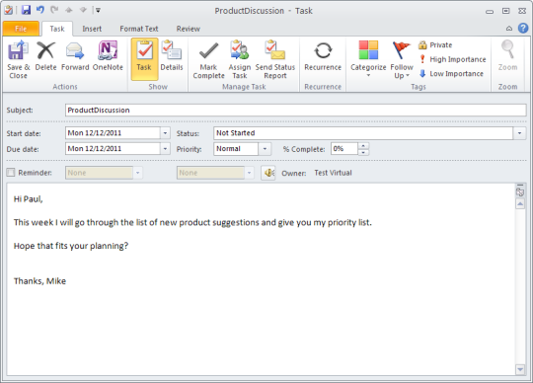Minimize the ribbon with caret icon
Viewport: 533px width, 383px height.
pos(509,29)
